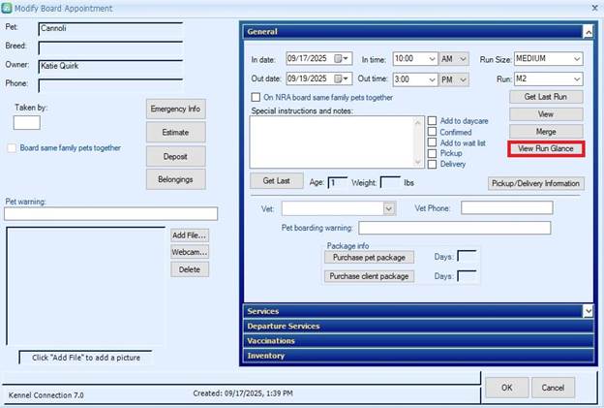Expand the Departure Services section
This screenshot has height=408, width=604.
coord(416,327)
